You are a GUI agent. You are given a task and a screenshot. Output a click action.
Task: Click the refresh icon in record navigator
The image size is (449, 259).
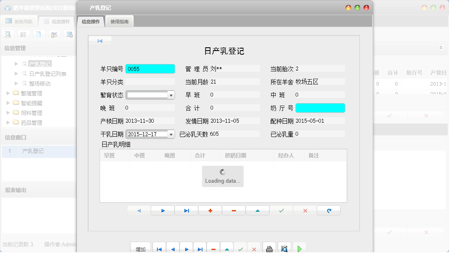tap(328, 210)
